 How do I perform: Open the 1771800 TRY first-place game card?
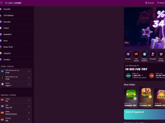point(146,97)
